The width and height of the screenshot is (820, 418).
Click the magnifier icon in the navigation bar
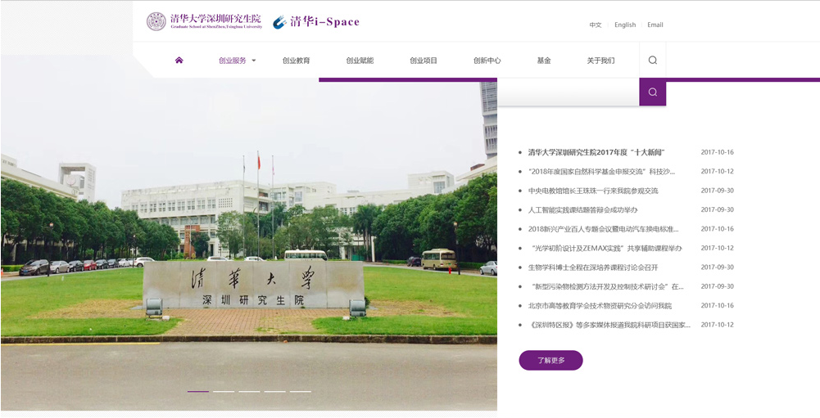[x=652, y=61]
